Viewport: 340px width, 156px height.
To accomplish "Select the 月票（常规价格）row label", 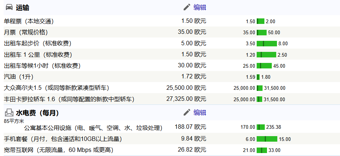I will click(26, 32).
